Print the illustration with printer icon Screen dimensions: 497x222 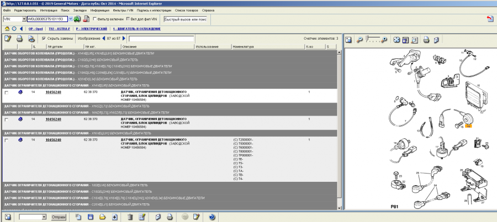coord(427,40)
